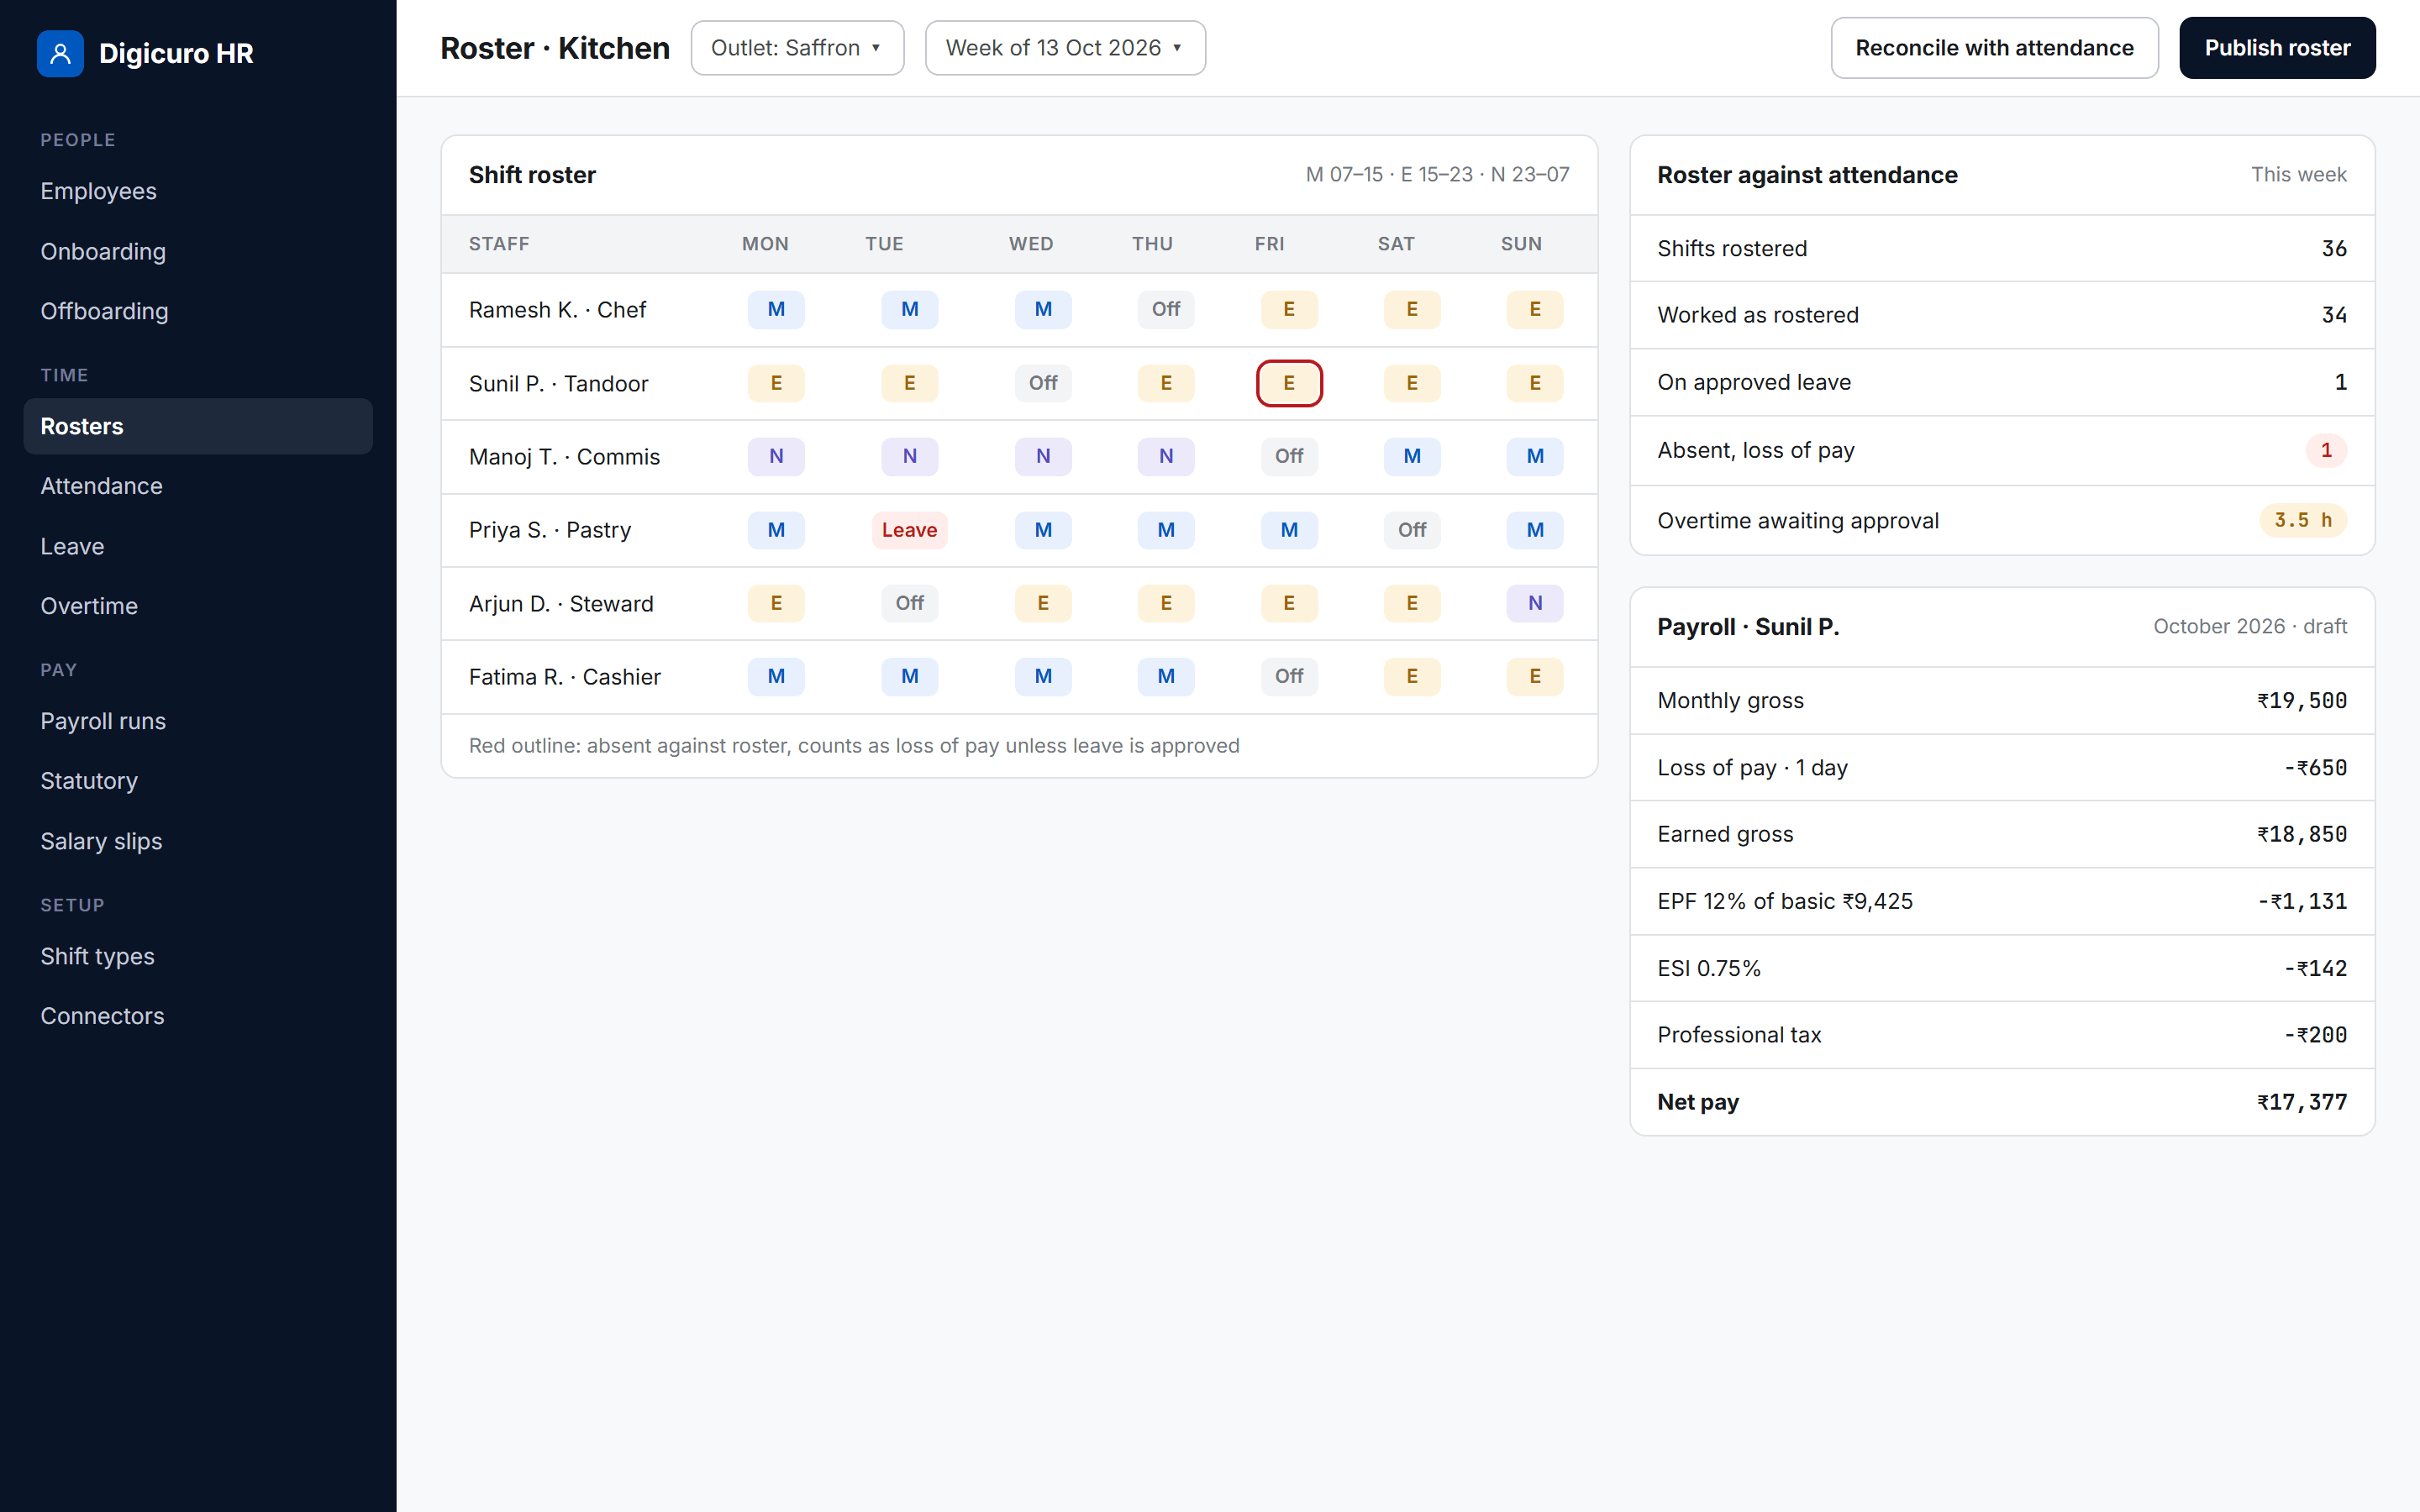Publish the roster
This screenshot has height=1512, width=2420.
coord(2277,48)
